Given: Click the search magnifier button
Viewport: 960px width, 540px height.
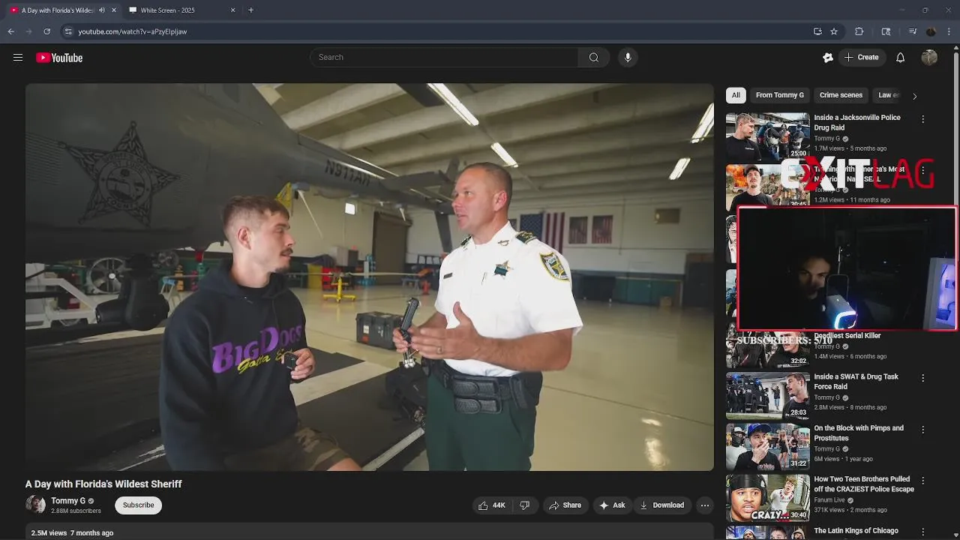Looking at the screenshot, I should (594, 58).
